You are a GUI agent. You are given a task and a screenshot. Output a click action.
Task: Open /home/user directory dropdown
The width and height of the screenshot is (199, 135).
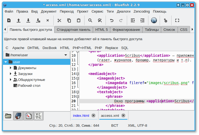pyautogui.click(x=37, y=55)
